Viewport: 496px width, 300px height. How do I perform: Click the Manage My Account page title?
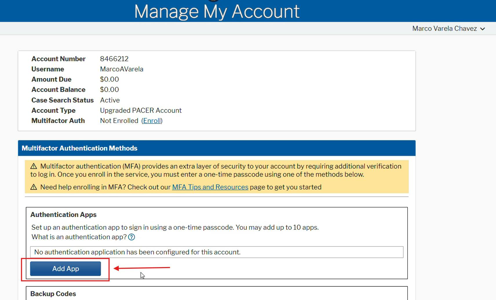(x=217, y=12)
